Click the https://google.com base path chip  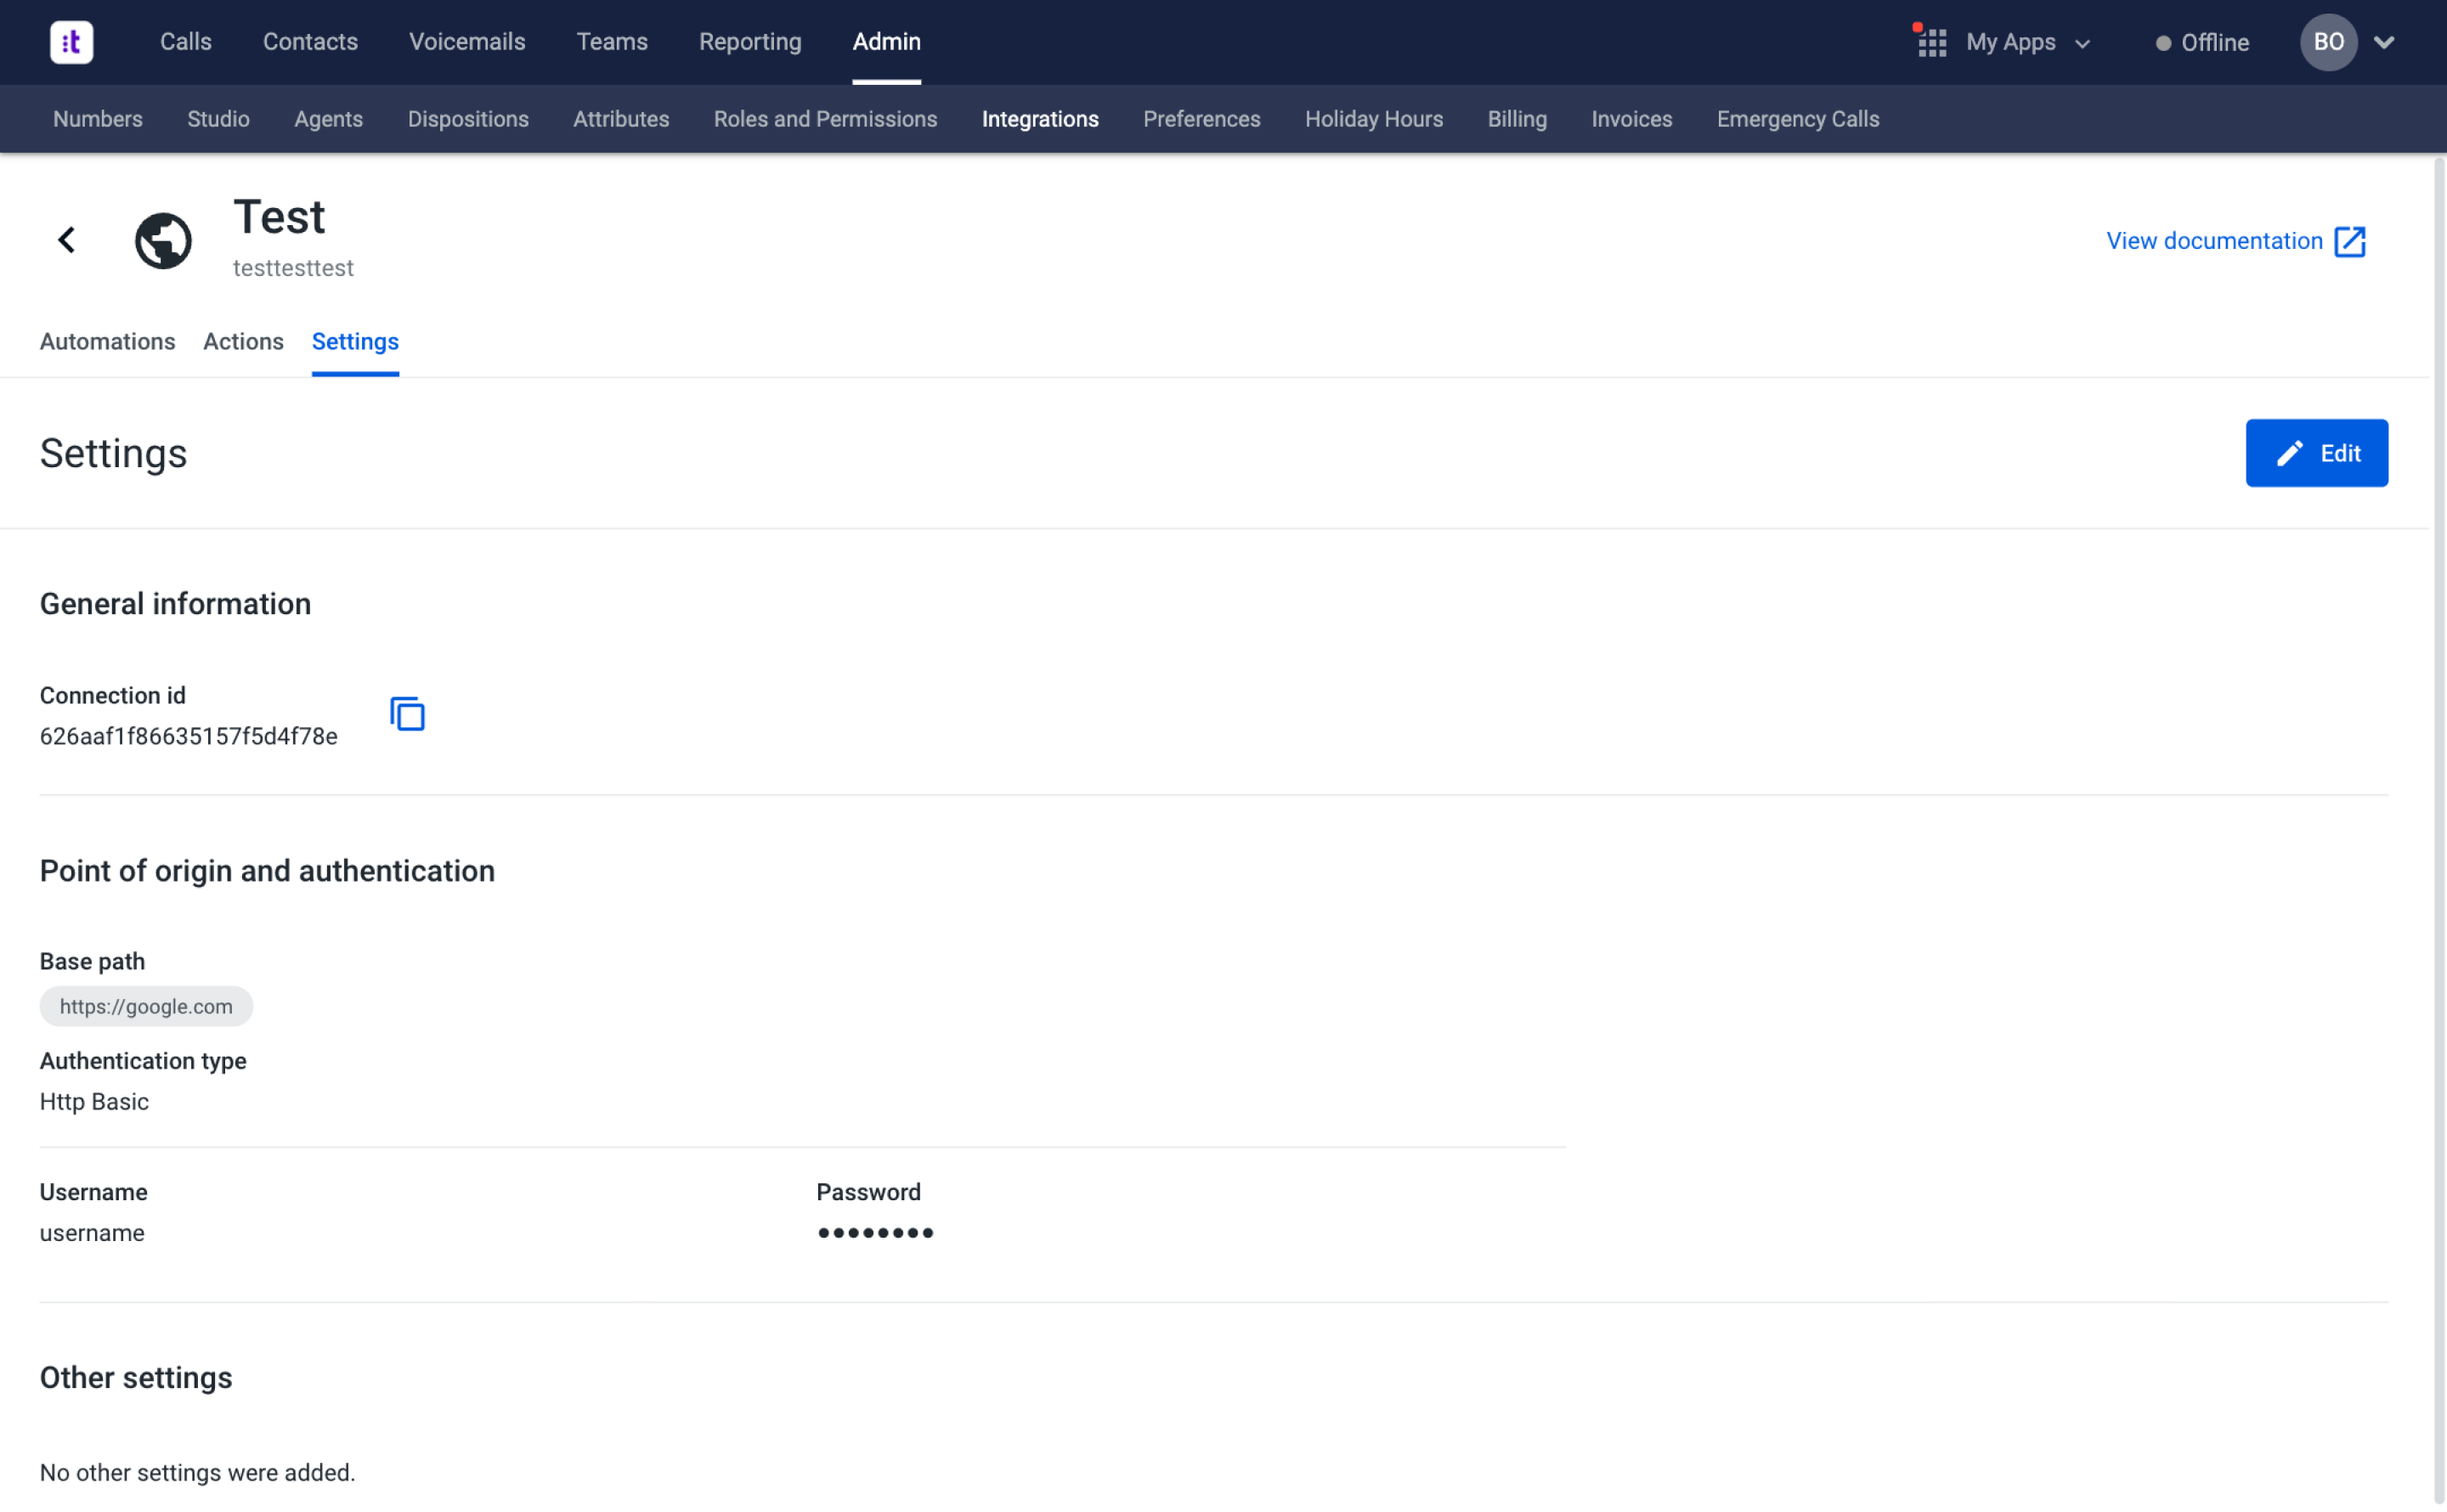146,1006
